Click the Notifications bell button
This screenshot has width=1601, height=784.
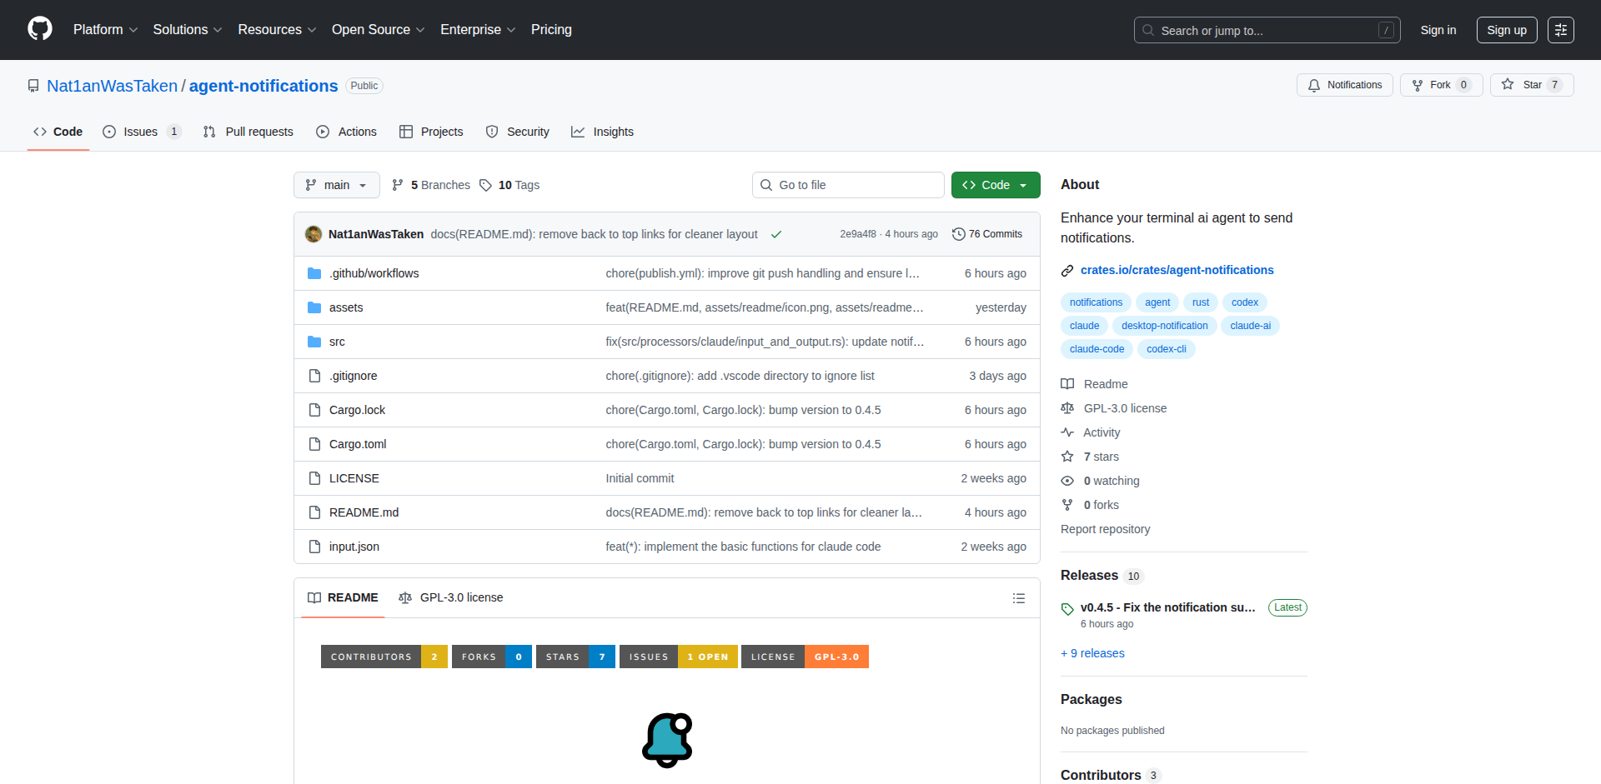pos(1344,85)
